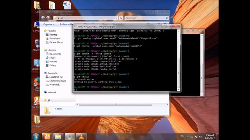This screenshot has width=250, height=140.
Task: Click scrollbar down arrow of rear terminal
Action: click(x=202, y=94)
